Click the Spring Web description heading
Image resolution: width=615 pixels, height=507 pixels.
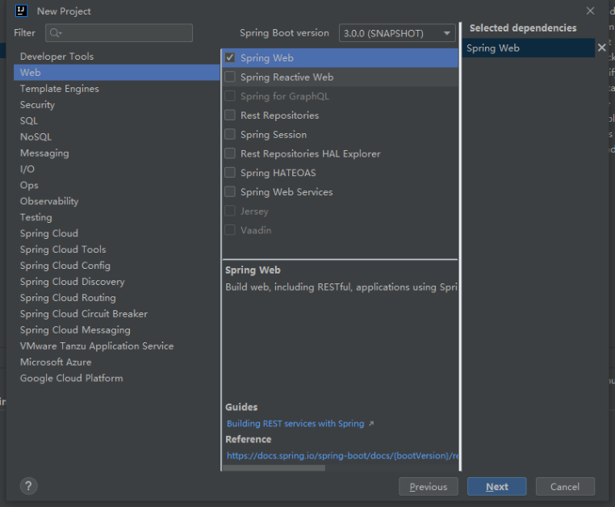point(253,270)
